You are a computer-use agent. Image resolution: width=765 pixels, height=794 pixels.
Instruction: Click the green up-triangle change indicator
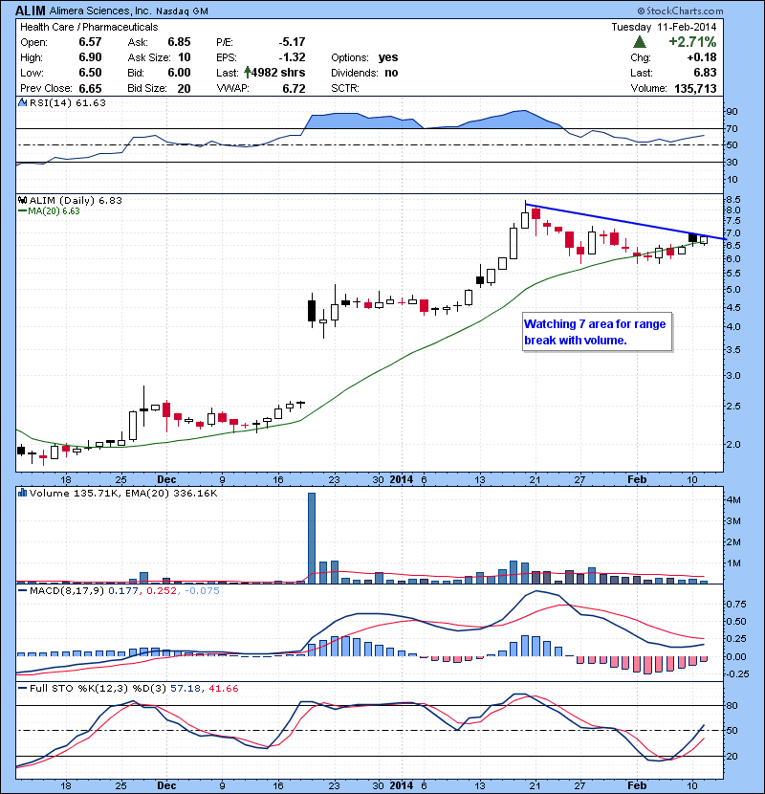tap(640, 41)
